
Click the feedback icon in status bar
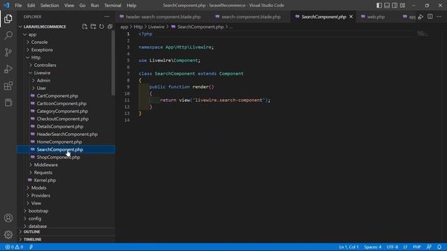click(429, 247)
